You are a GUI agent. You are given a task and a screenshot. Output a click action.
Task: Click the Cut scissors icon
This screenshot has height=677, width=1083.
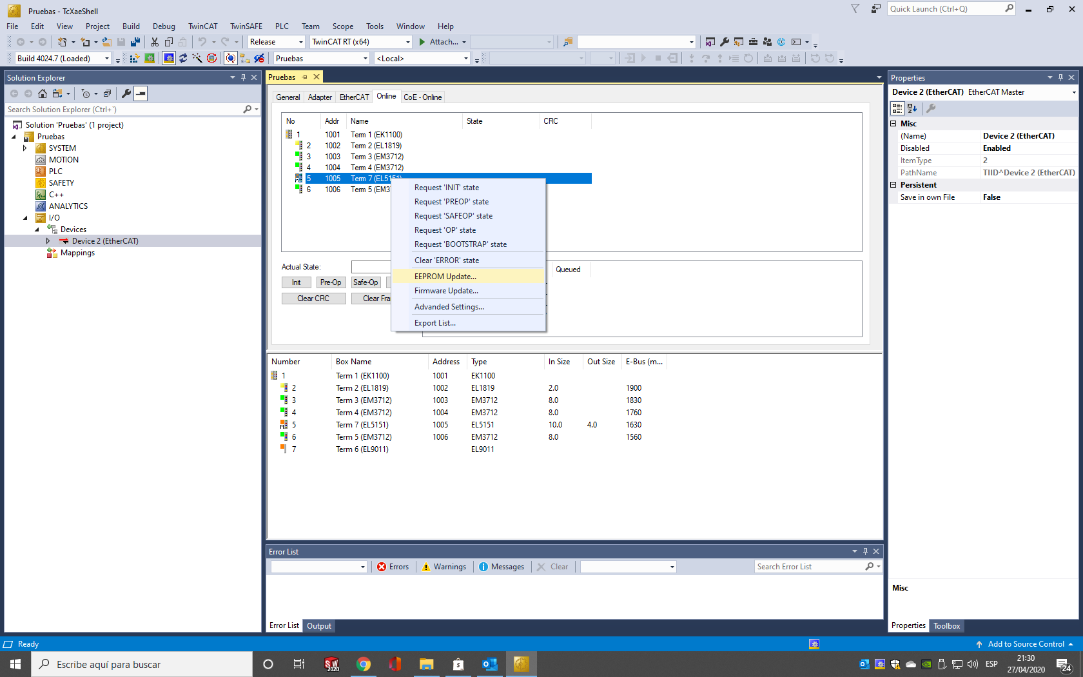coord(155,42)
